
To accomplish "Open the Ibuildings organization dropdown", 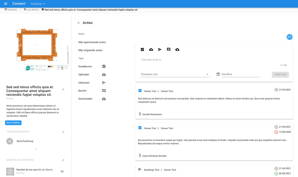I will click(x=38, y=4).
